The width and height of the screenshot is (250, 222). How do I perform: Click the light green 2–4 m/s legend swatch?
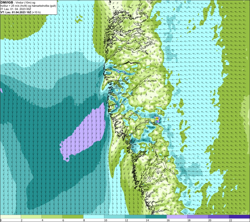point(31,216)
